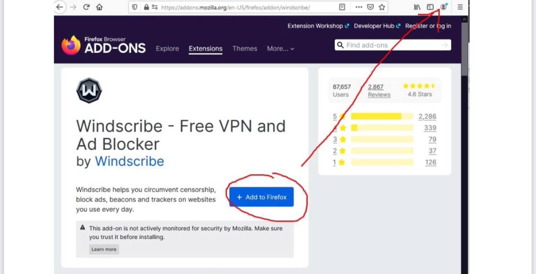Open the Themes tab
The image size is (536, 274).
[x=245, y=48]
